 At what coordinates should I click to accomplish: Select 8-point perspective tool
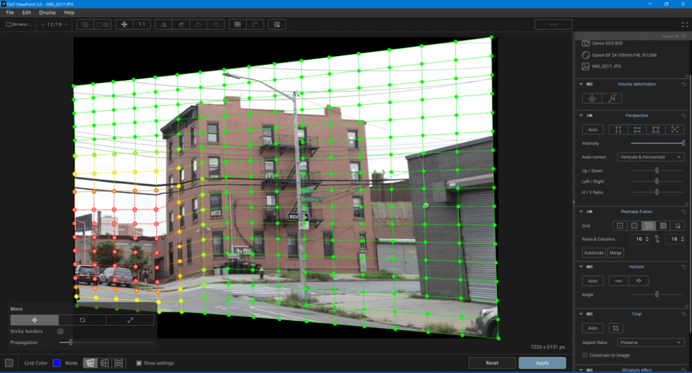tap(675, 129)
